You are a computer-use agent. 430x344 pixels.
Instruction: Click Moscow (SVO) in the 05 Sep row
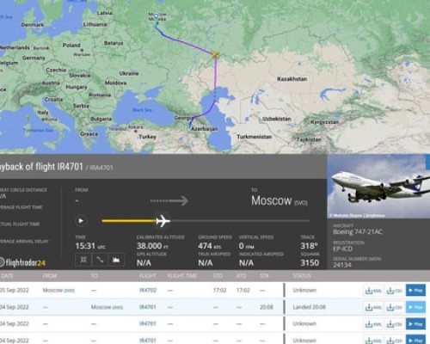pyautogui.click(x=58, y=290)
